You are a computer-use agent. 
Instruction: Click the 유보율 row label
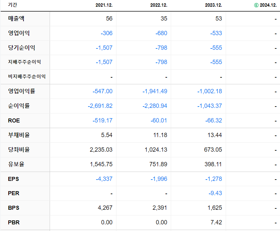(16, 164)
